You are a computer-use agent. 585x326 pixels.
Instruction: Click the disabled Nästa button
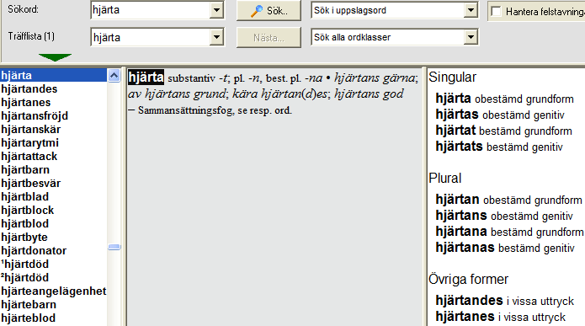(x=269, y=37)
